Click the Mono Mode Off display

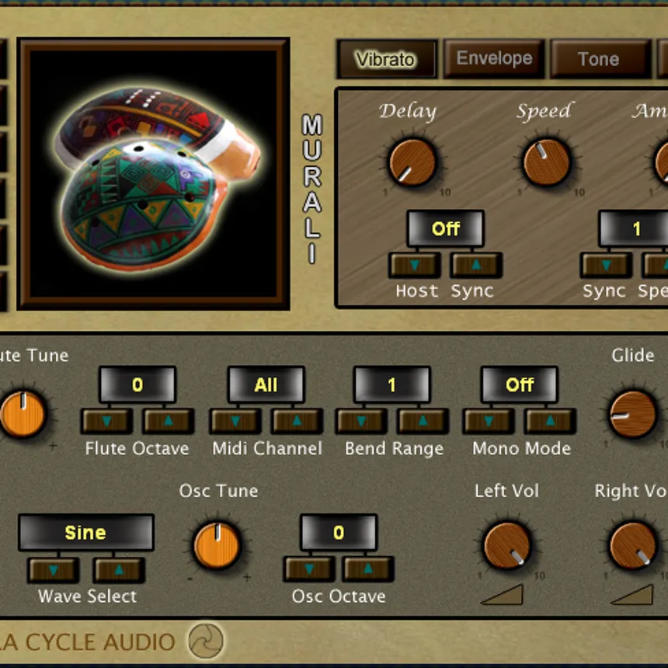pos(520,384)
